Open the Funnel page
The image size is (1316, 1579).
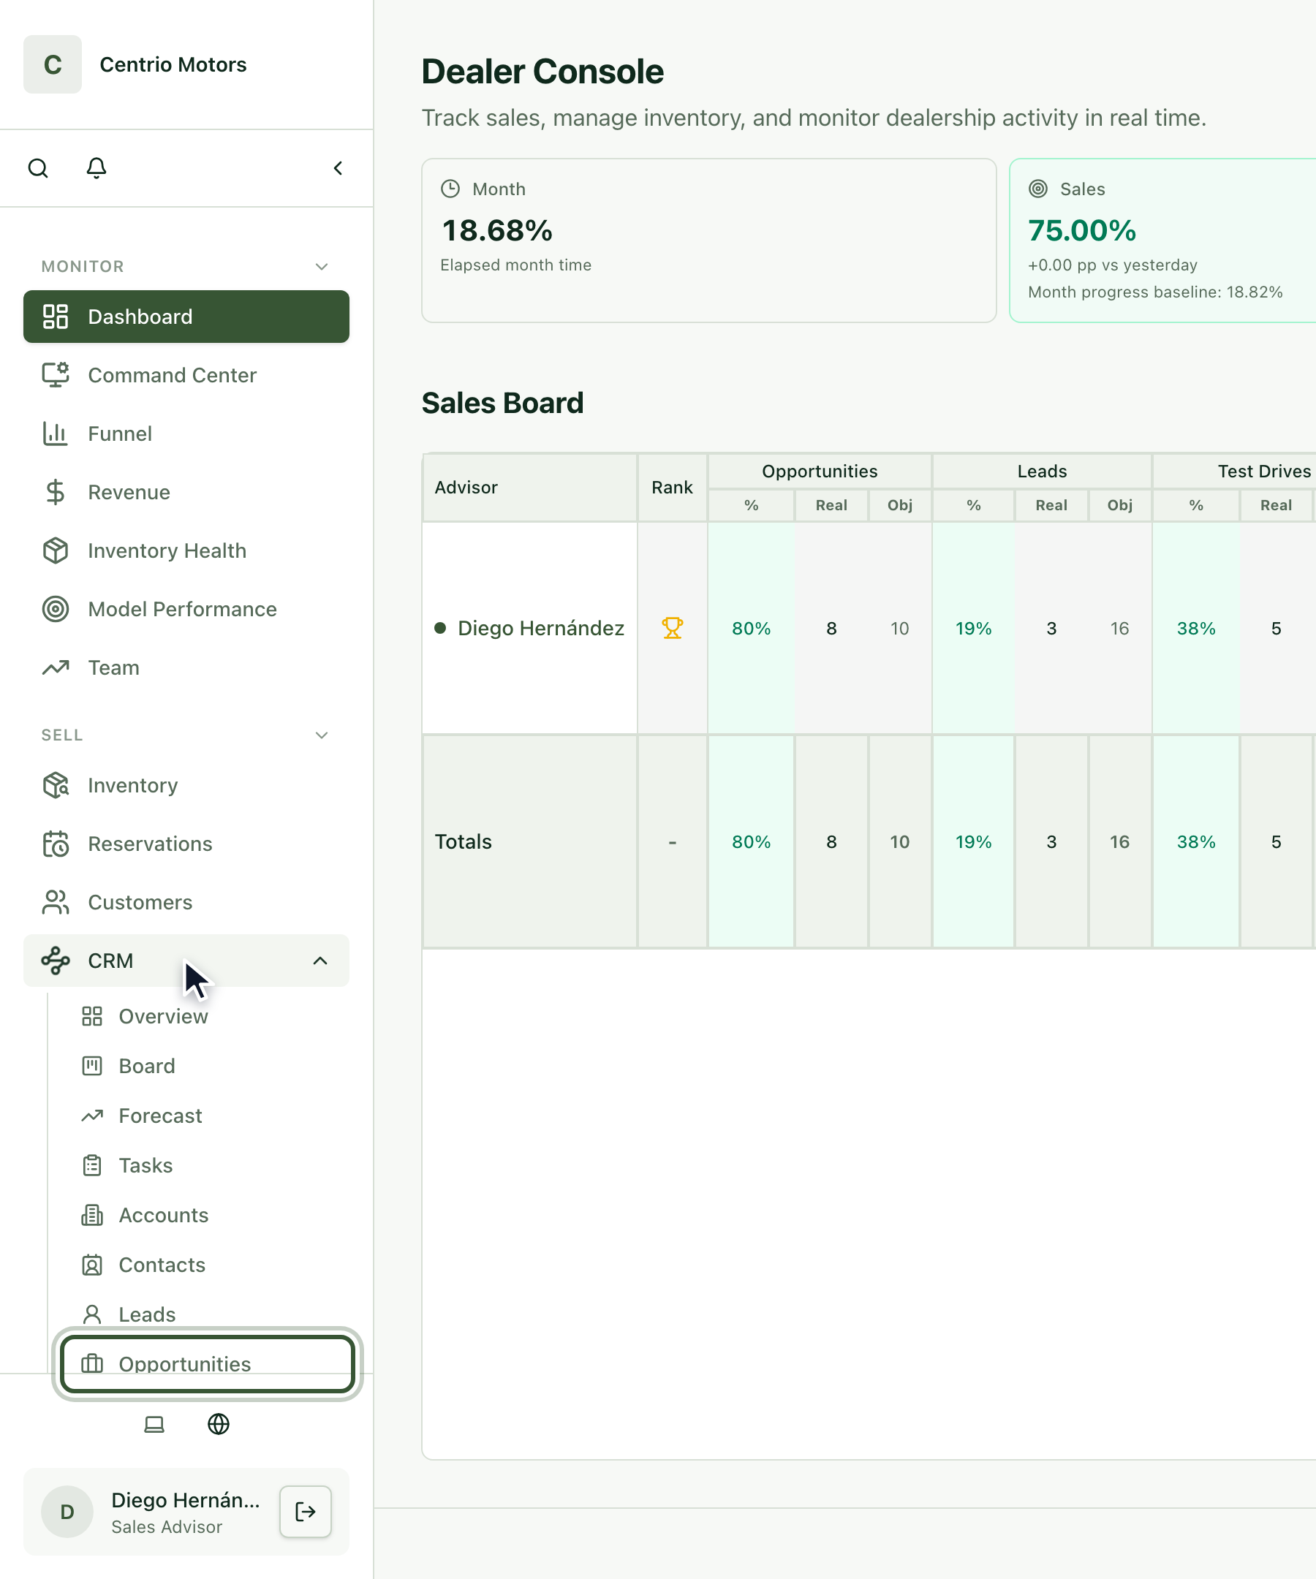186,433
